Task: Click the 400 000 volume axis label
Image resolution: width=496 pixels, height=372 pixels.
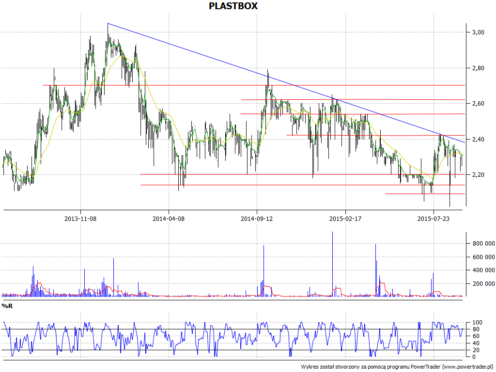Action: 484,270
